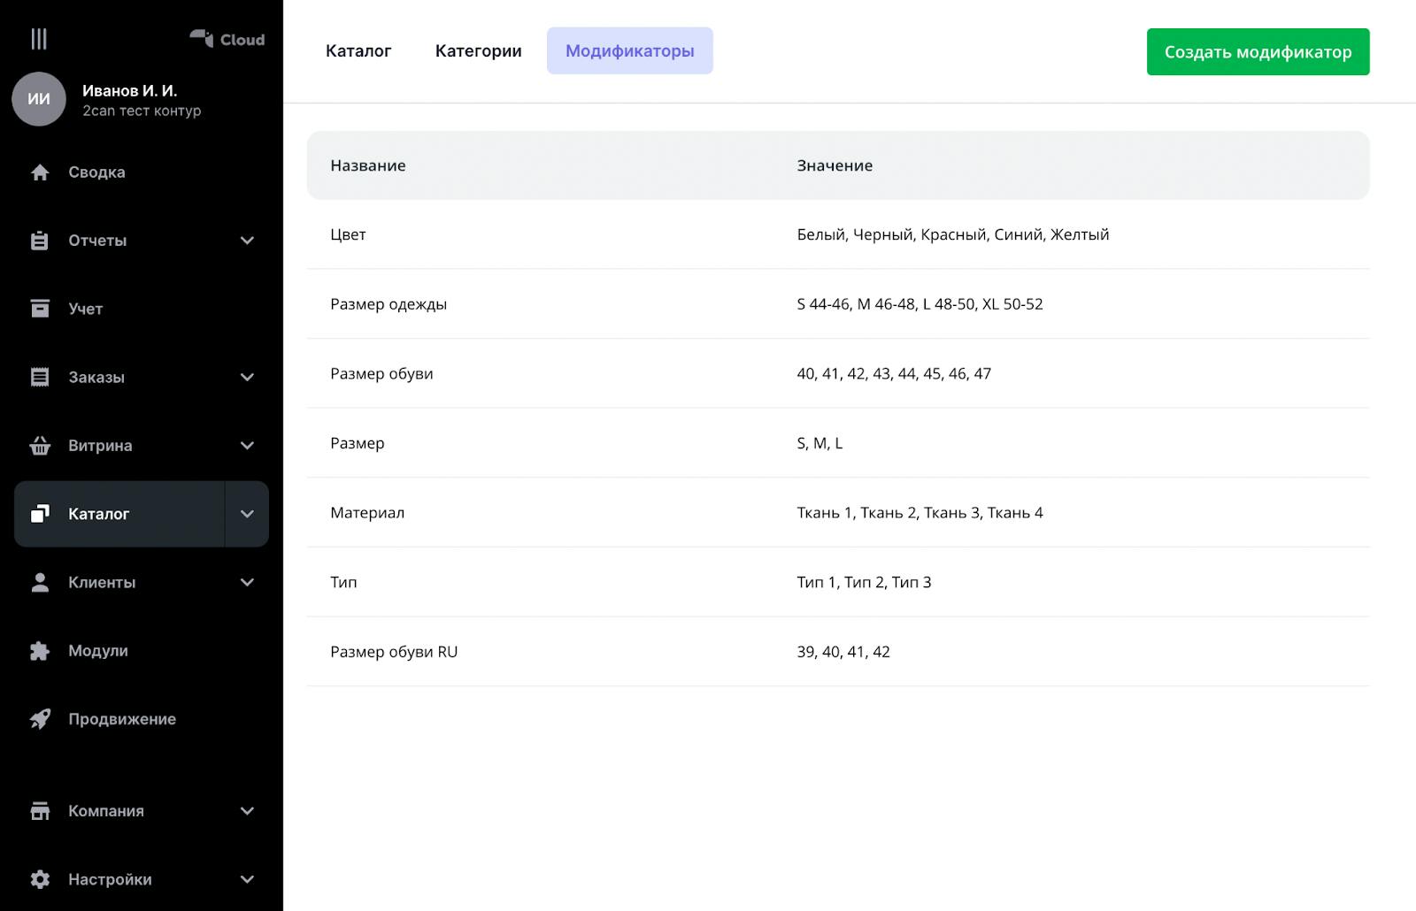Click the 2can тест контур subtitle

click(142, 111)
